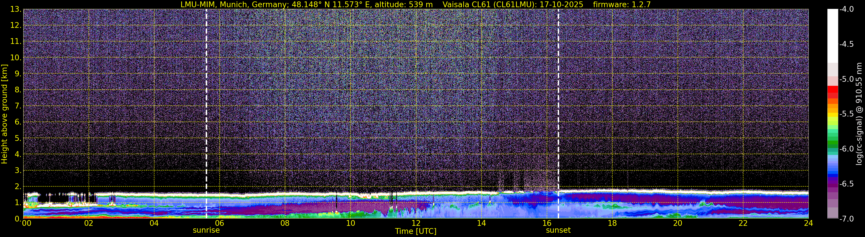Viewport: 865px width, 237px height.
Task: Click the "Vaisala CL61 (CL61LMU): 17-10-2025" heading
Action: click(x=513, y=4)
